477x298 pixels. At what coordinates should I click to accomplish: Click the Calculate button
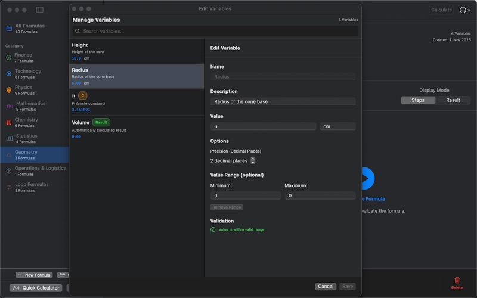click(441, 10)
